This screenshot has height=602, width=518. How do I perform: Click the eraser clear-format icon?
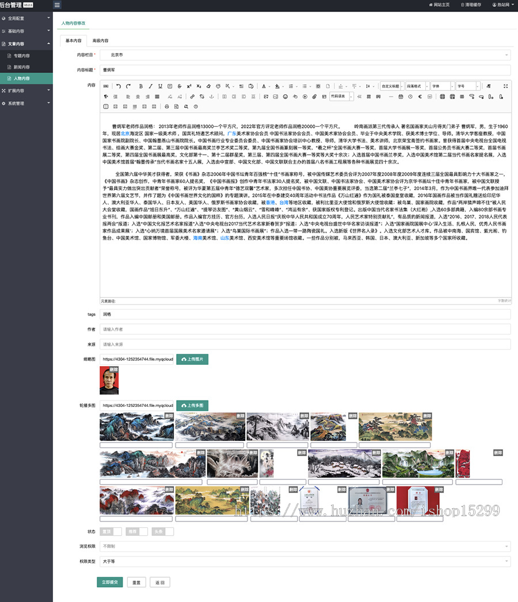coord(208,86)
